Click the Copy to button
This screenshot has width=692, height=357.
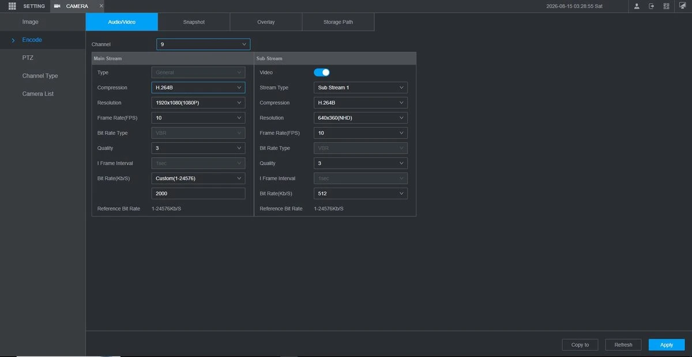click(x=580, y=345)
